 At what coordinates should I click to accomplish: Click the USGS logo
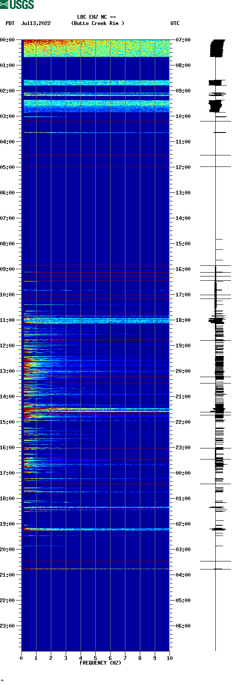click(x=17, y=5)
